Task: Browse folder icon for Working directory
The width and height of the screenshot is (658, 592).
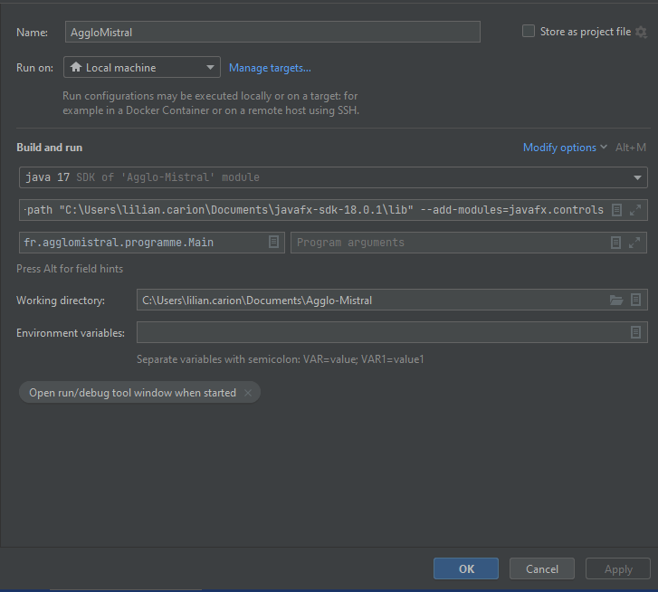Action: [x=616, y=300]
